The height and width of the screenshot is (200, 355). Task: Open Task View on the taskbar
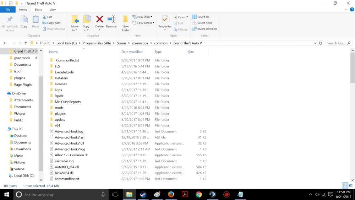point(115,194)
